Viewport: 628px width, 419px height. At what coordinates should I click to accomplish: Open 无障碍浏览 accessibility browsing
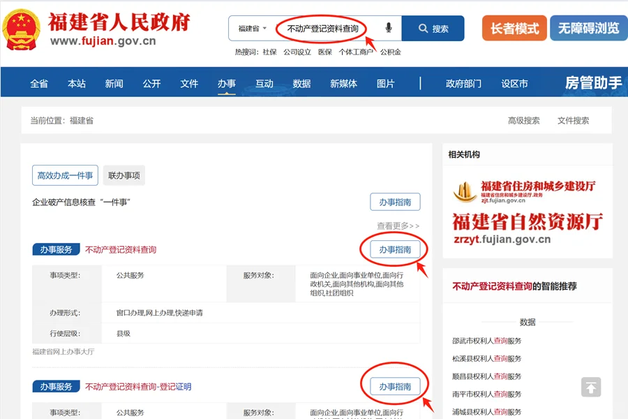(x=589, y=28)
